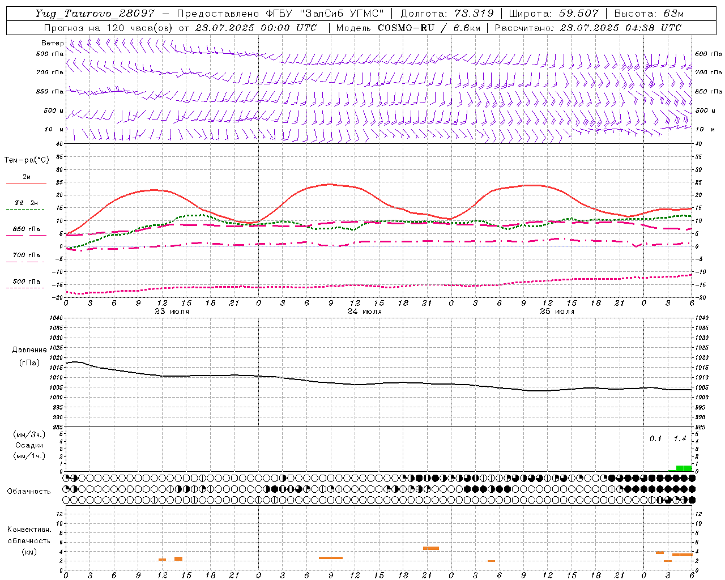Click the Рассчитано 04:38 UTC timestamp
Image resolution: width=725 pixels, height=580 pixels.
click(x=588, y=28)
